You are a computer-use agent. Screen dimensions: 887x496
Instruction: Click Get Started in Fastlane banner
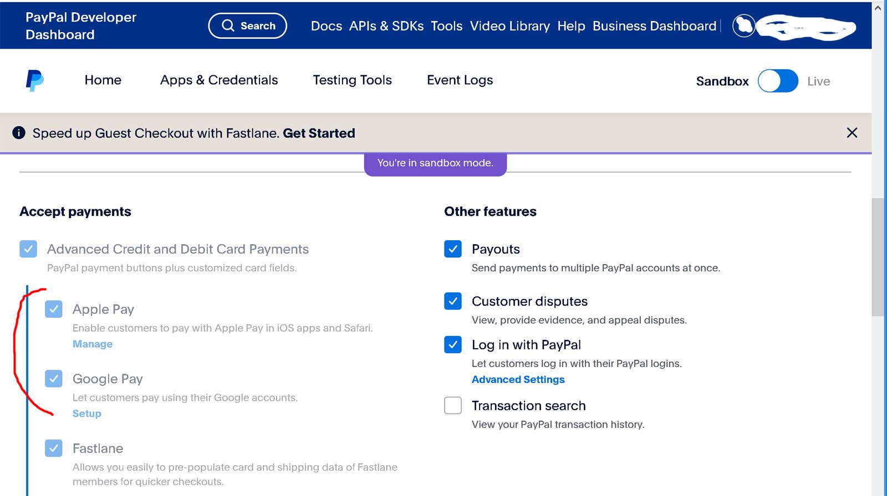tap(319, 133)
